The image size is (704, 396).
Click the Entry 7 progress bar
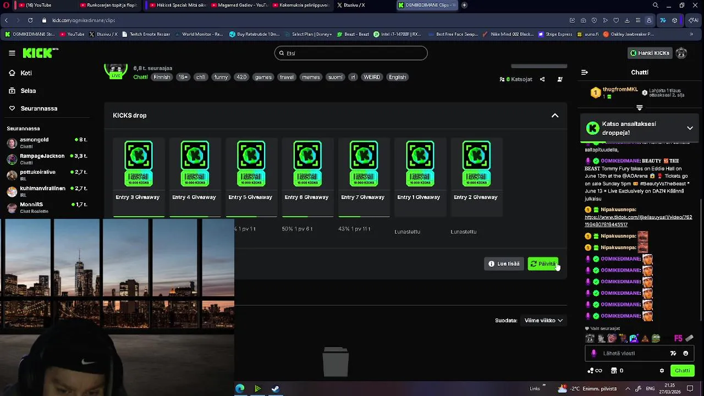363,216
